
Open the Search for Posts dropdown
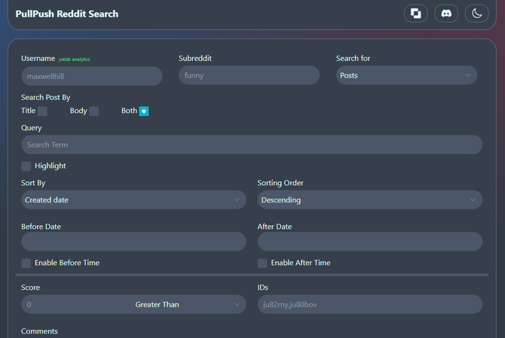[x=406, y=75]
